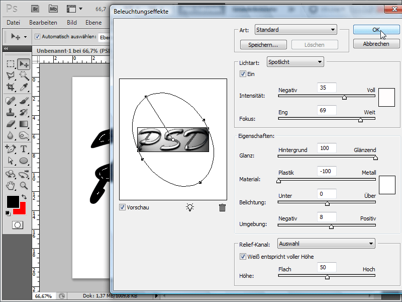
Task: Toggle the Vorschau preview checkbox
Action: 122,207
